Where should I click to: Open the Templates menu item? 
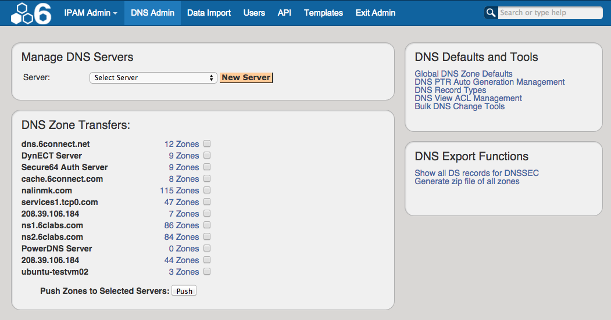(x=323, y=13)
